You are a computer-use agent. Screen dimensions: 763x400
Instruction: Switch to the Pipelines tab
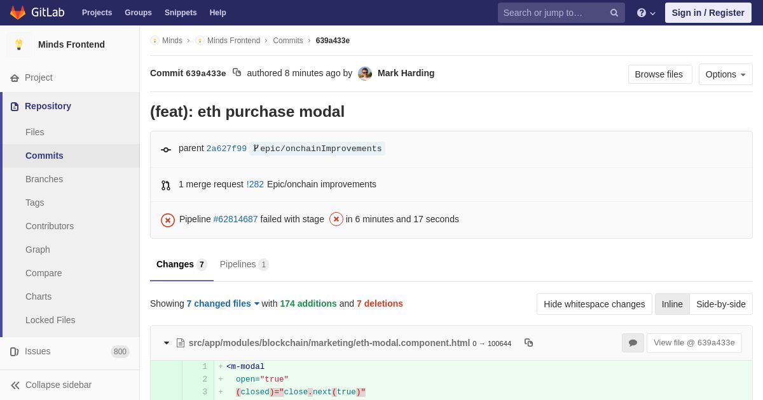(244, 264)
